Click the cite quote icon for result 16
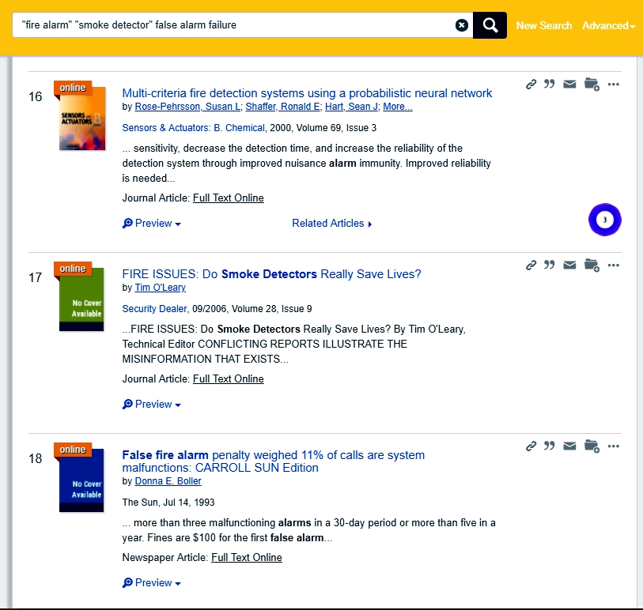643x610 pixels. [x=550, y=85]
